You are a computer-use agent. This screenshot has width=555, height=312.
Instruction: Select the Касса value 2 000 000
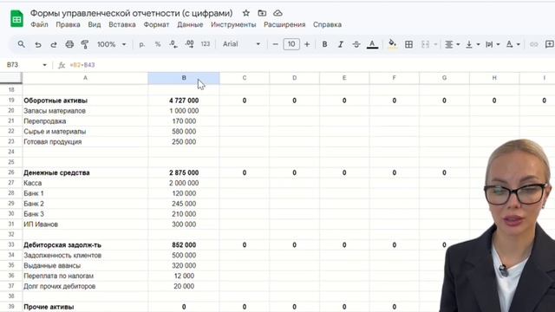(x=184, y=183)
